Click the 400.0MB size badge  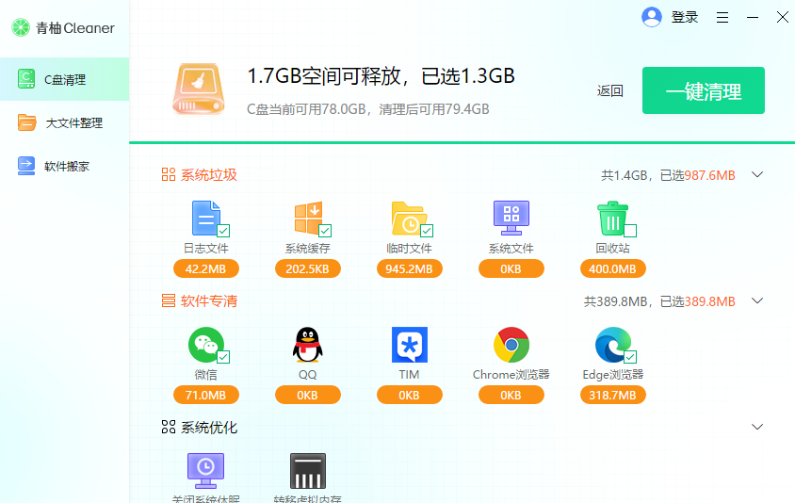(613, 268)
